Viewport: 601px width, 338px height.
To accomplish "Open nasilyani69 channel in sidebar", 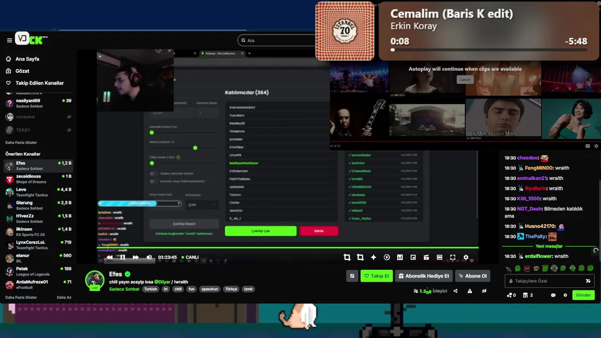I will (x=39, y=103).
